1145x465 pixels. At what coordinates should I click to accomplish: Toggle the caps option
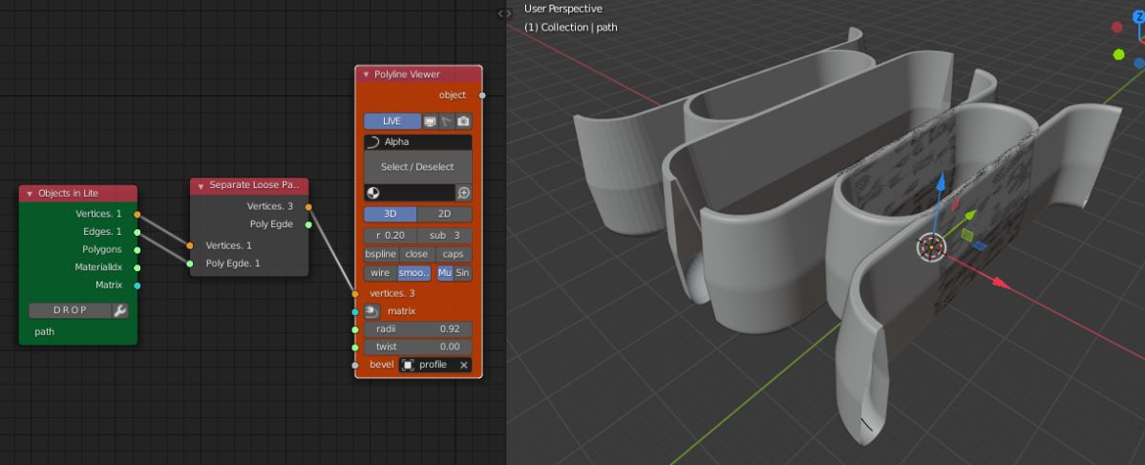click(x=454, y=254)
